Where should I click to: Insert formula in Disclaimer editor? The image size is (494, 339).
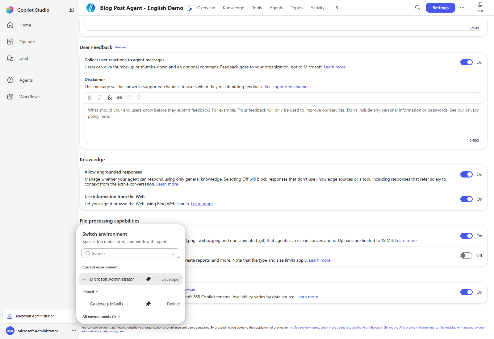click(110, 98)
